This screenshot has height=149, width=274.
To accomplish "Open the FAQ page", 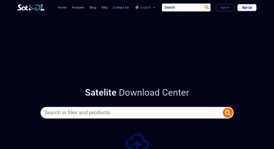I will click(x=104, y=7).
